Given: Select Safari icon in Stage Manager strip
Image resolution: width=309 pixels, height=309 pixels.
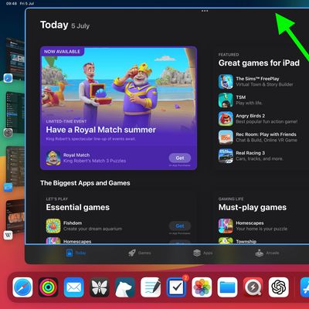Looking at the screenshot, I should pyautogui.click(x=8, y=78).
